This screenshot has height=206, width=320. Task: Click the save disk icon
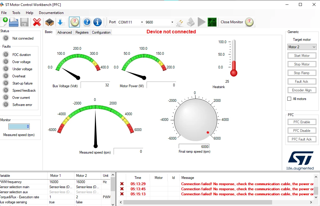pyautogui.click(x=24, y=22)
